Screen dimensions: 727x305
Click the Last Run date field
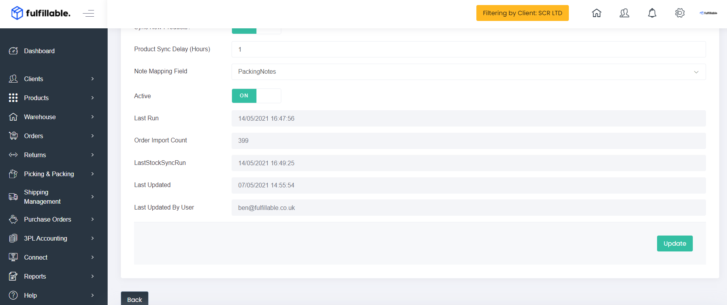469,118
